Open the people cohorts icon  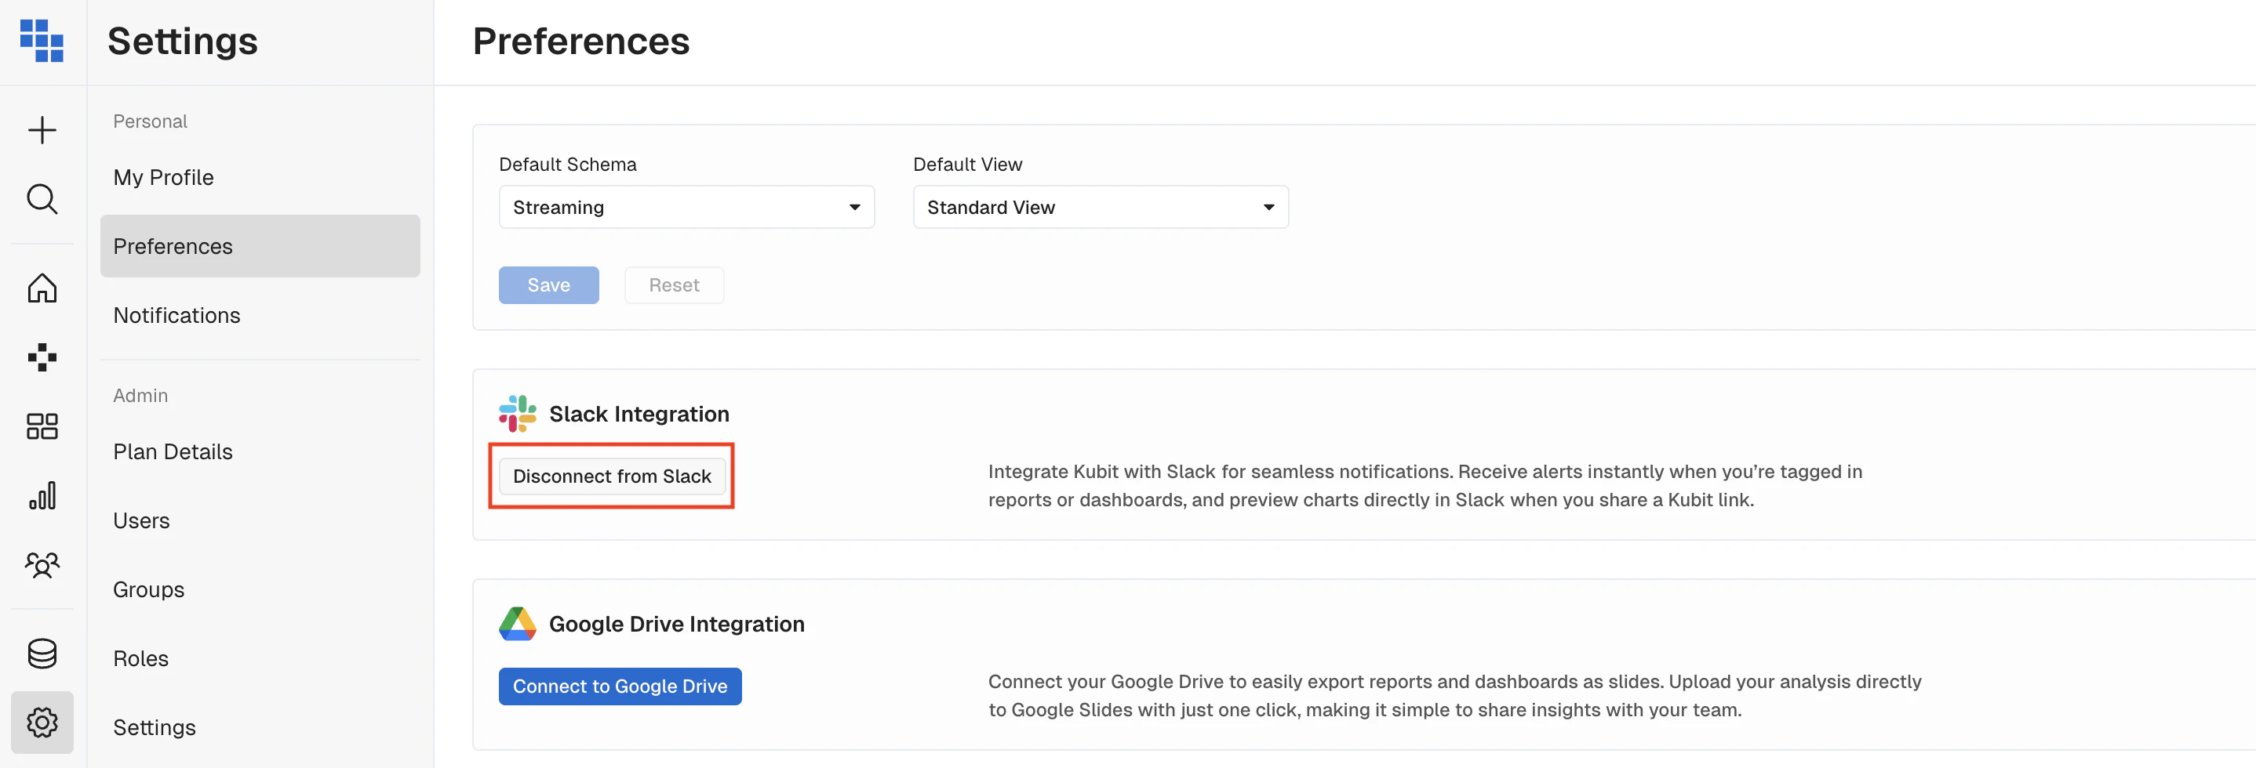42,565
